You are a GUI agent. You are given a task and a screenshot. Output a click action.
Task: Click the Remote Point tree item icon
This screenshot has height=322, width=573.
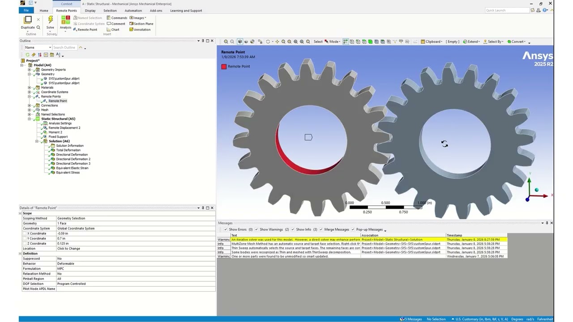(x=46, y=101)
